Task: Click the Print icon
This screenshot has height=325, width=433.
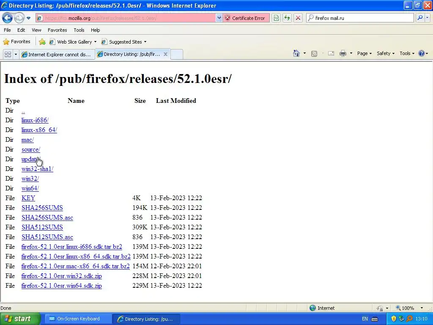Action: (343, 53)
